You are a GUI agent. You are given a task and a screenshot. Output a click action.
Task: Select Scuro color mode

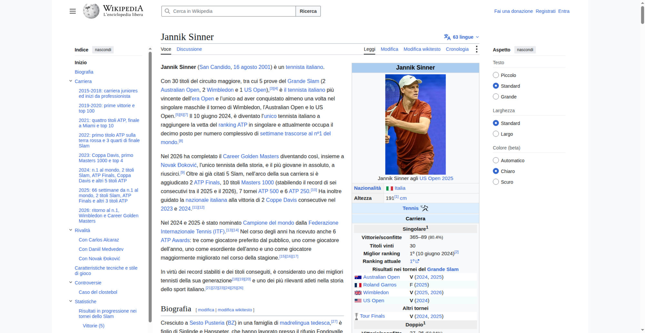pyautogui.click(x=496, y=182)
